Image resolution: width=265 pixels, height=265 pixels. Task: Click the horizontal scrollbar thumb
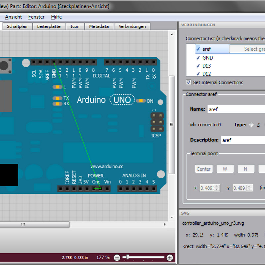click(x=34, y=225)
